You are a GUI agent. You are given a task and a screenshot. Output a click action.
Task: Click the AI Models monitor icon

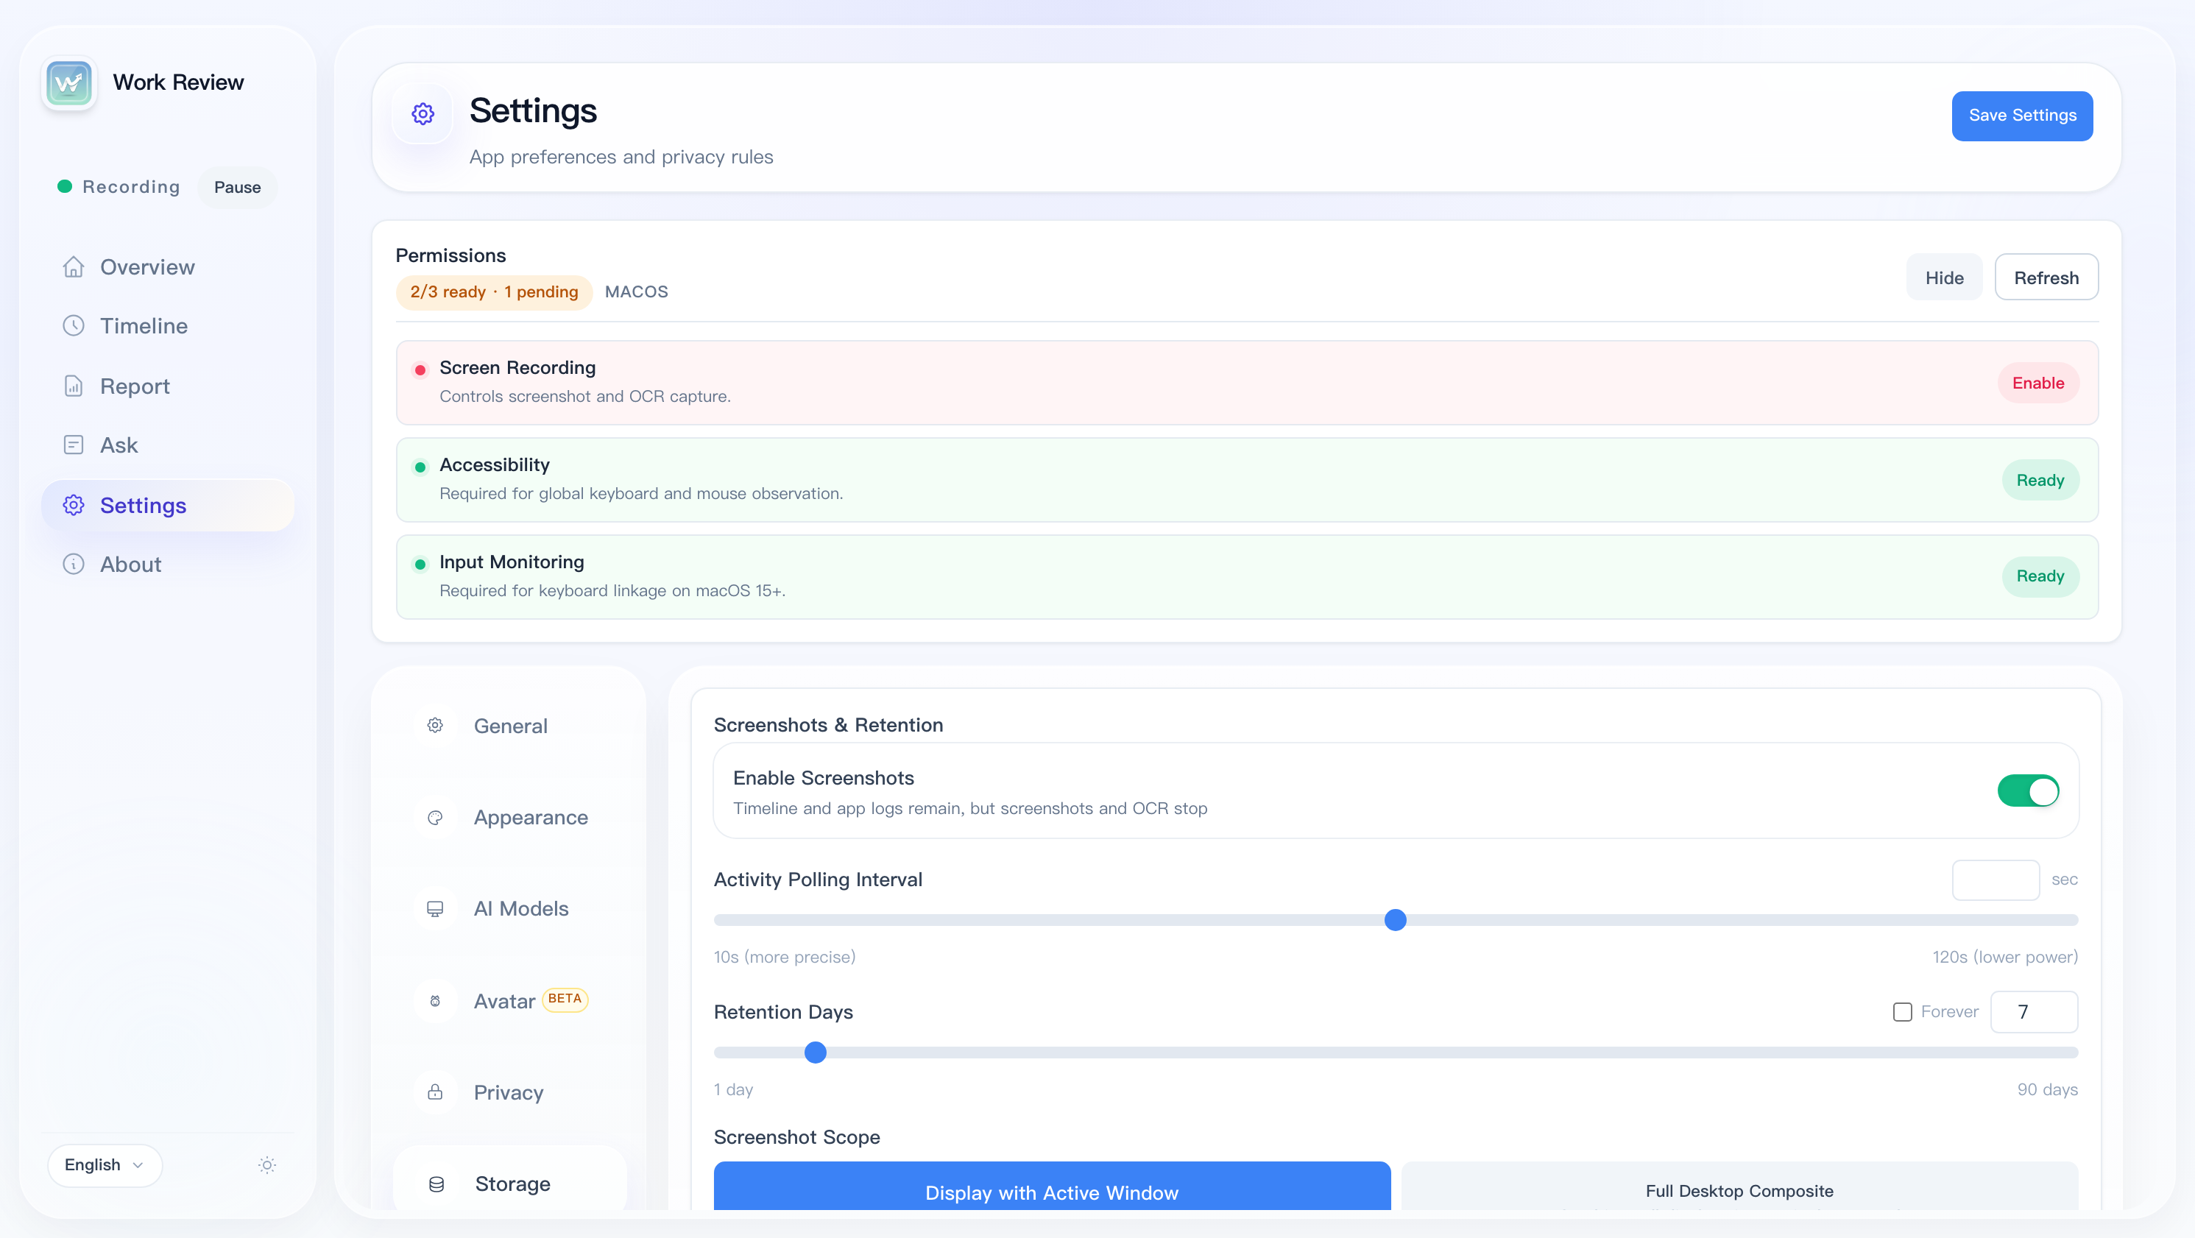click(434, 908)
